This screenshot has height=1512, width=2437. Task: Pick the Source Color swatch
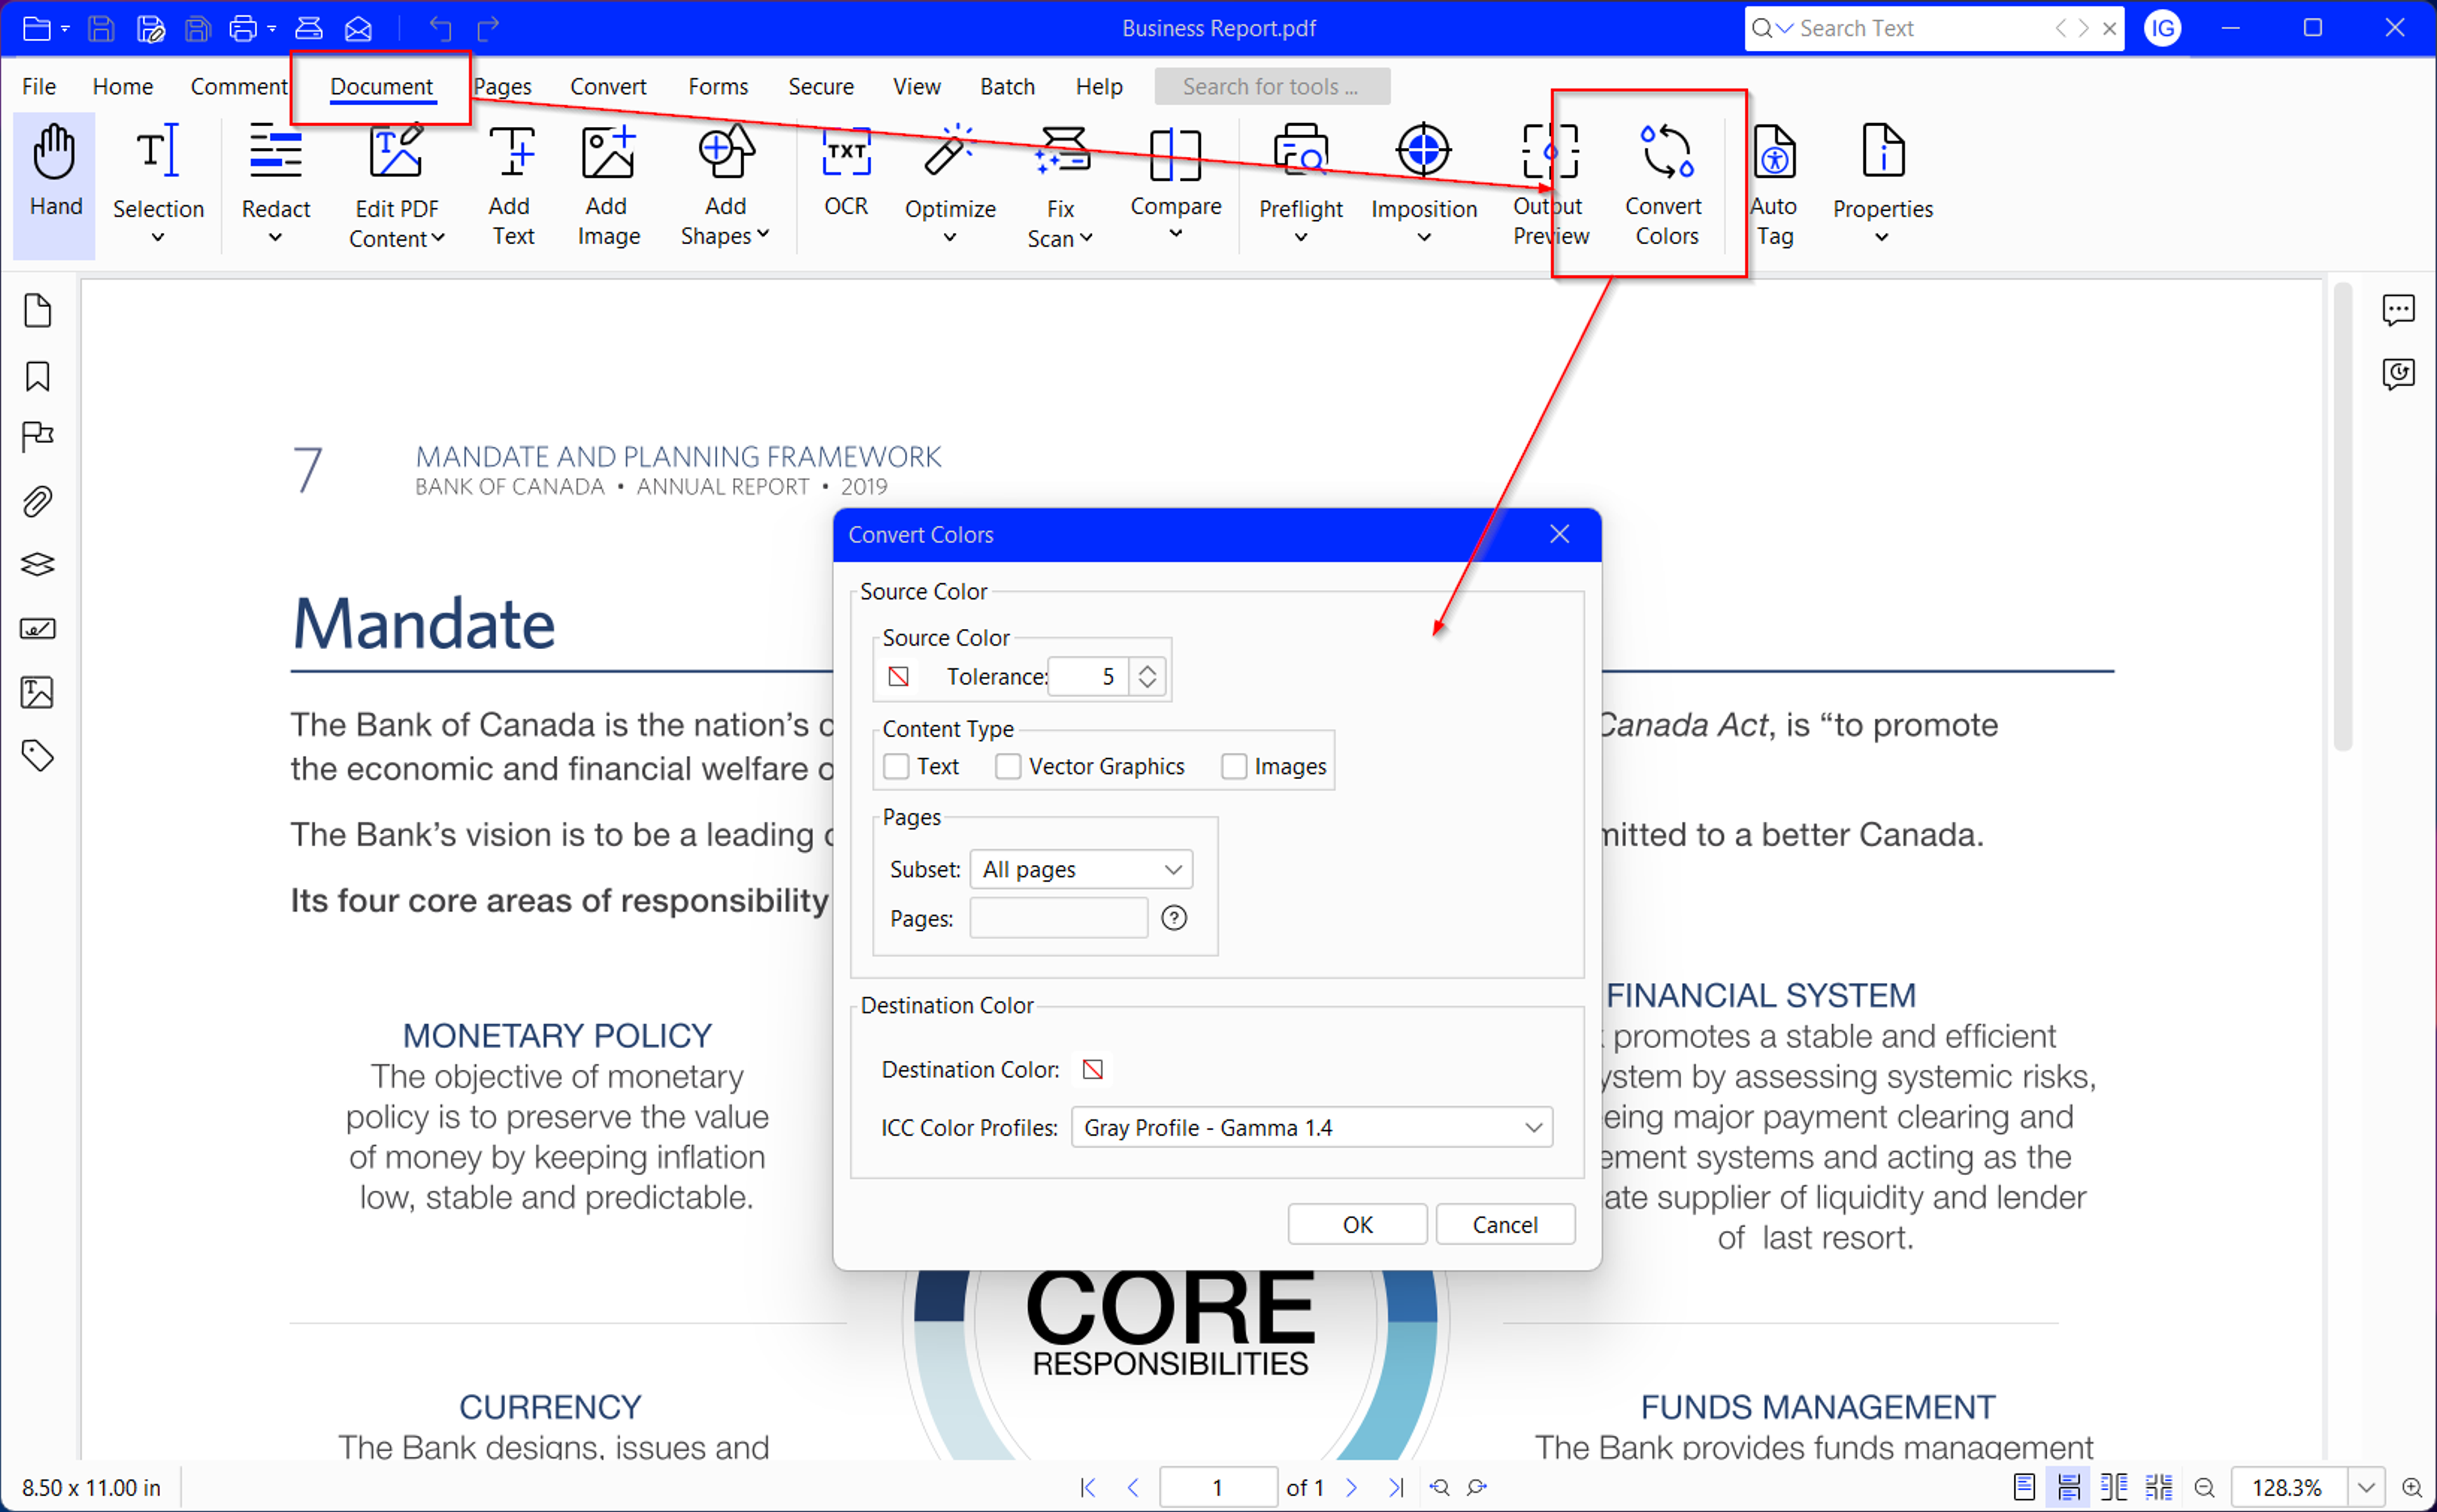click(898, 677)
